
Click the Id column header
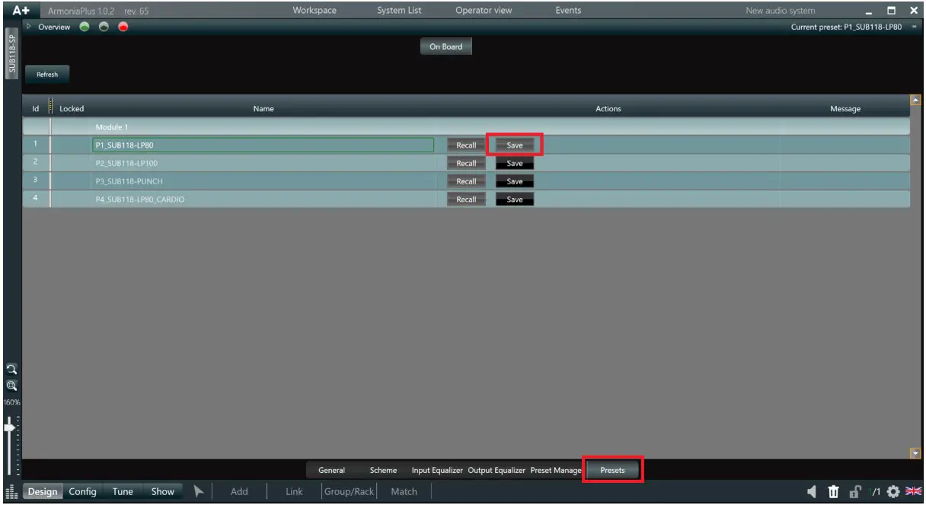[x=35, y=109]
